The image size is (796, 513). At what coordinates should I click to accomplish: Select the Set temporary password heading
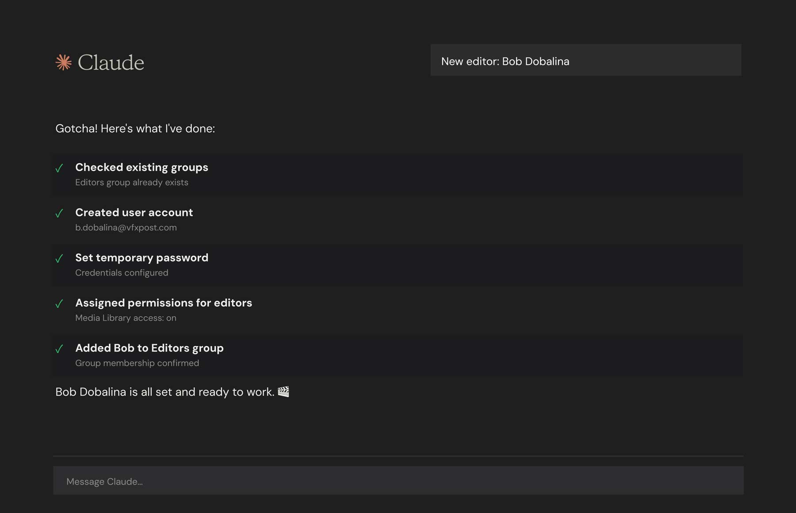[x=142, y=257]
